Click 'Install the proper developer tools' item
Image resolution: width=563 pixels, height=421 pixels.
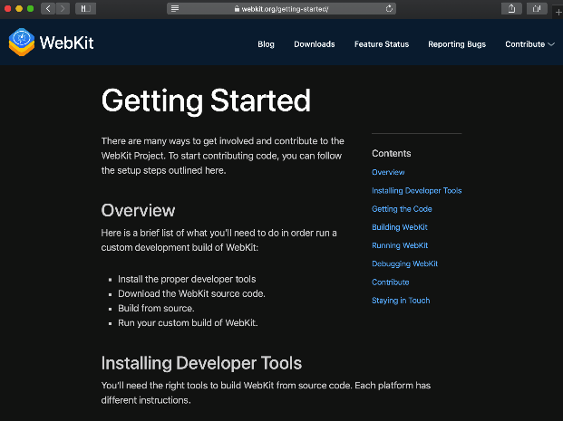point(187,279)
